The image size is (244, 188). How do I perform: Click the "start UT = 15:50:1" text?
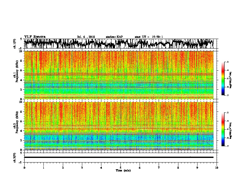click(149, 37)
